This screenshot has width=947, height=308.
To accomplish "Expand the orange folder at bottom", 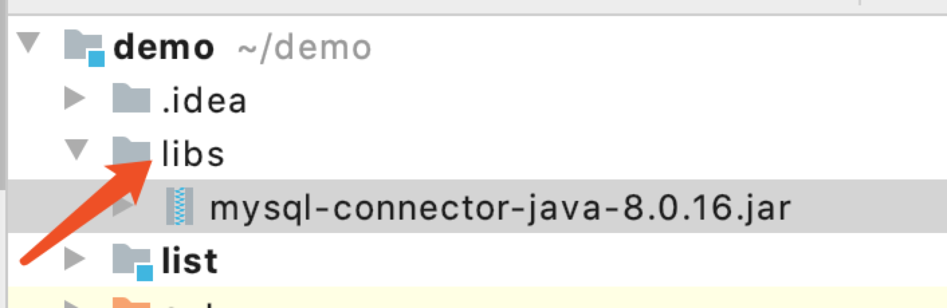I will tap(75, 305).
